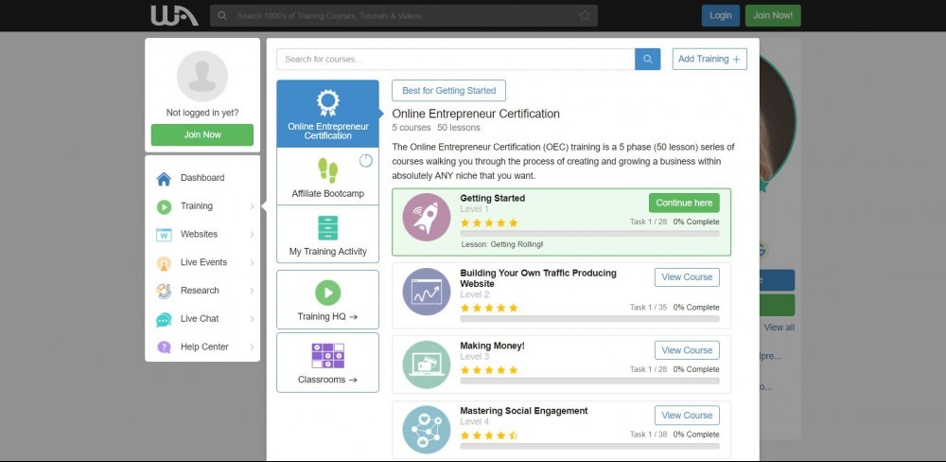Click the Mastering Social Engagement title
Viewport: 946px width, 462px height.
coord(524,411)
